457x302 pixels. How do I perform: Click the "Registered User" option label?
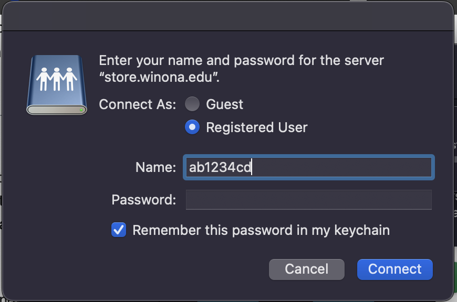pos(256,127)
